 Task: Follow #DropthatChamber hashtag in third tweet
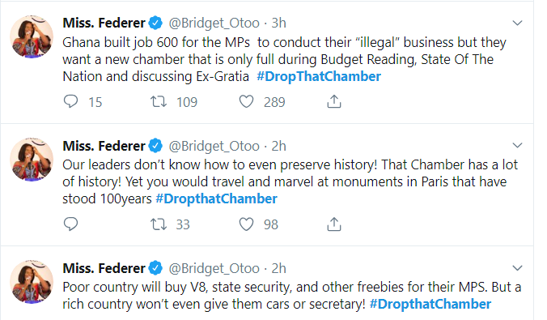pos(430,304)
